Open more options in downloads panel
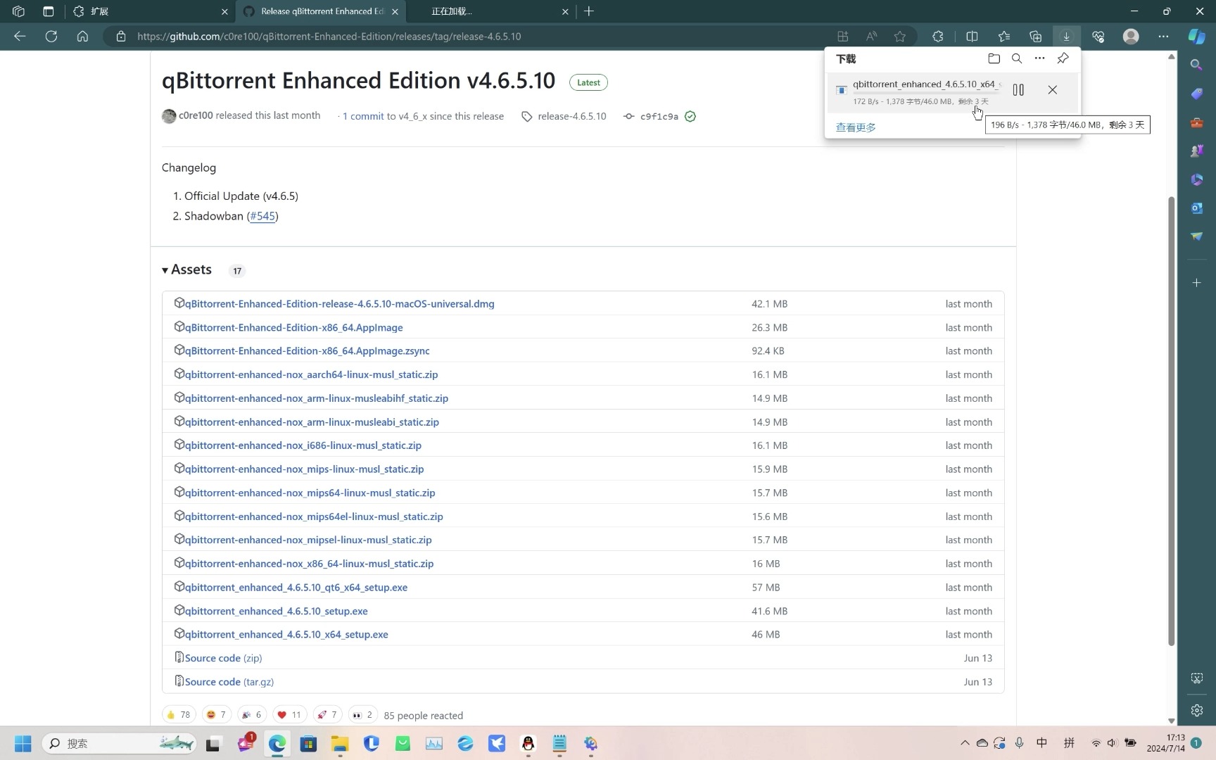 (x=1039, y=58)
